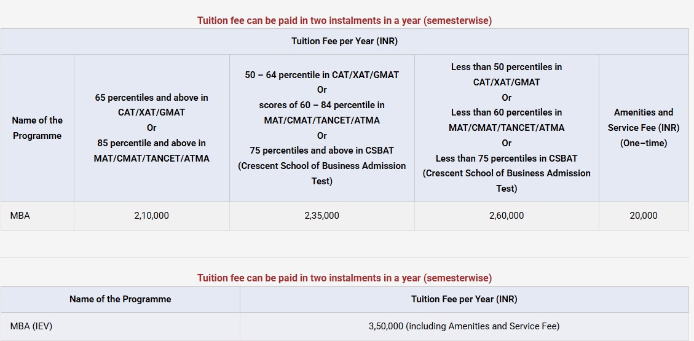This screenshot has height=341, width=694.
Task: Select the 2,35,000 tuition fee value
Action: (x=321, y=216)
